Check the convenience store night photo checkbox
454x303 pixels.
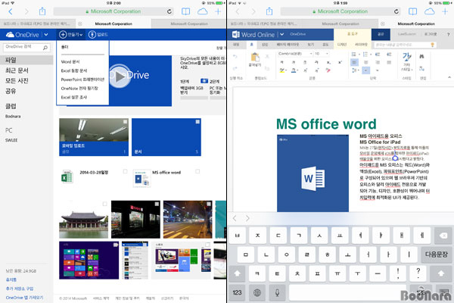pyautogui.click(x=157, y=204)
